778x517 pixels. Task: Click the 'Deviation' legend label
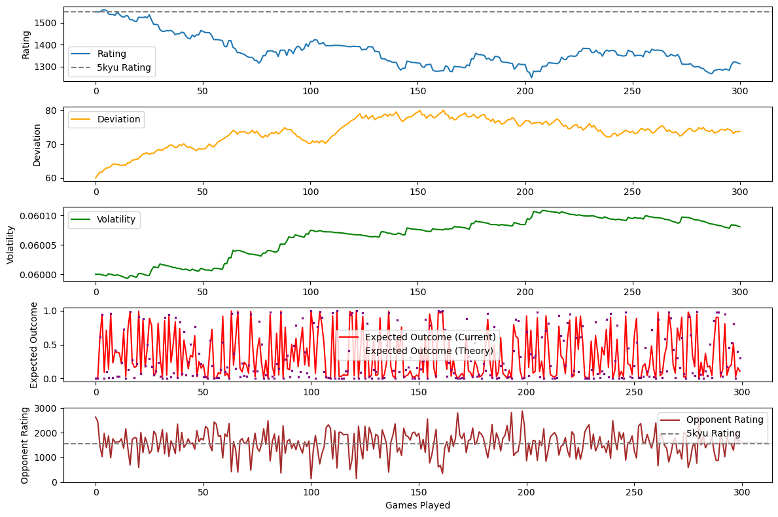point(119,119)
